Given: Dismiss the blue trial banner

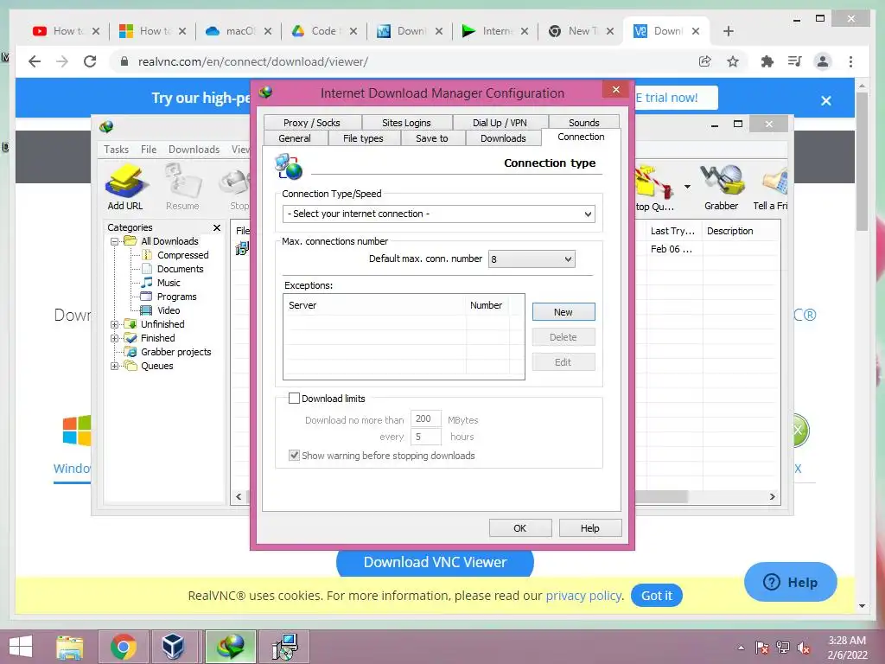Looking at the screenshot, I should (x=825, y=100).
